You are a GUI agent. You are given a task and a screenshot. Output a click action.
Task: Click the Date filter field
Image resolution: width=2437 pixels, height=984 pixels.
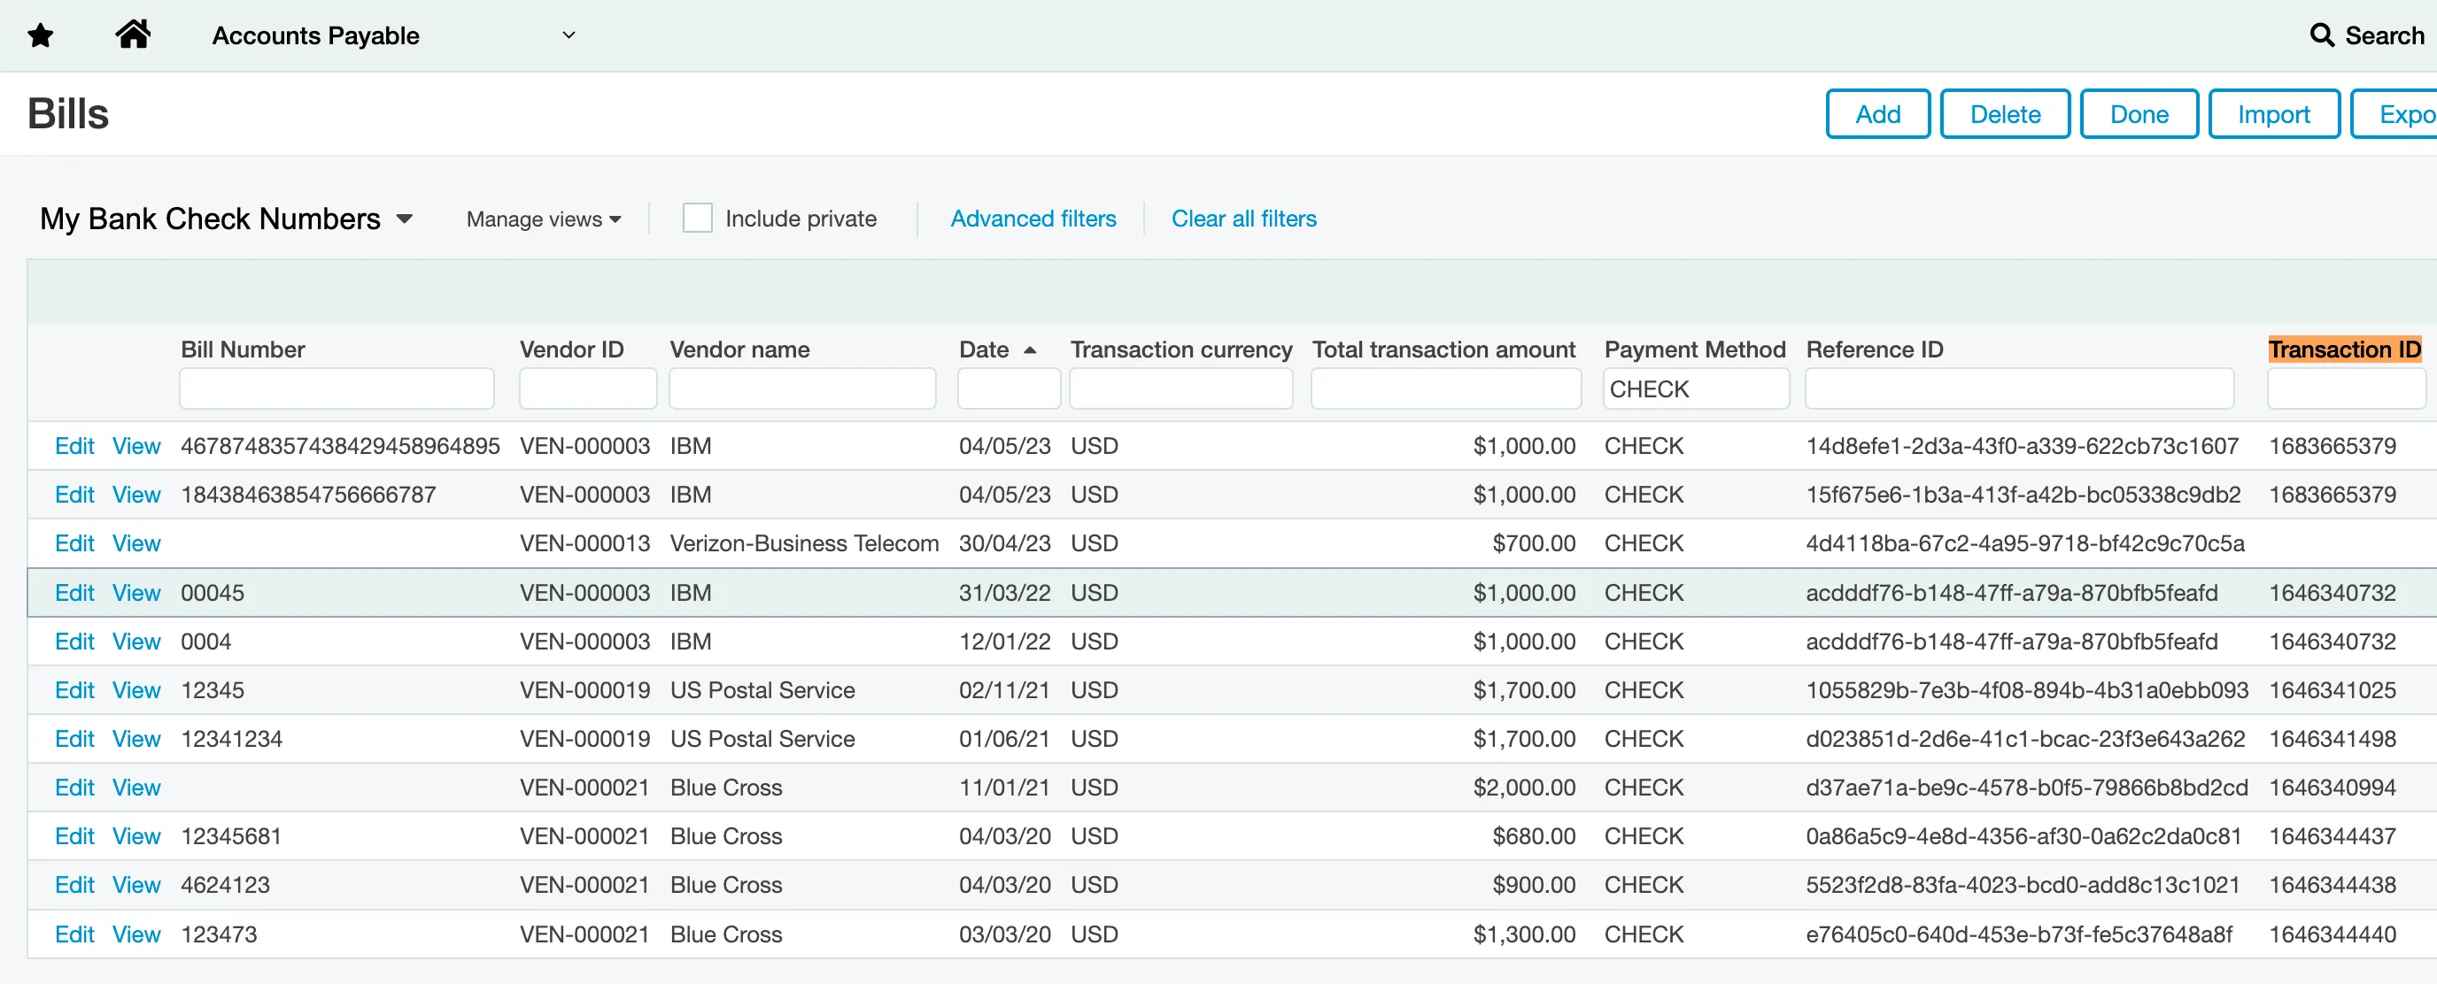(x=1009, y=388)
